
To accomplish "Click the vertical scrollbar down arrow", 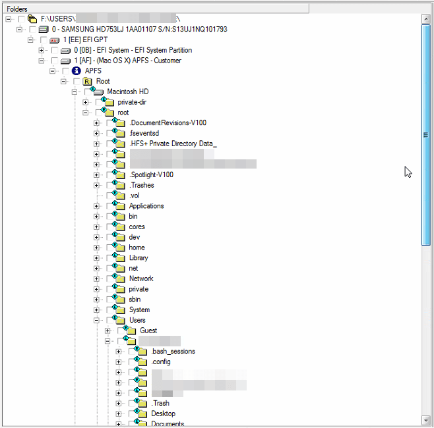I will 427,420.
